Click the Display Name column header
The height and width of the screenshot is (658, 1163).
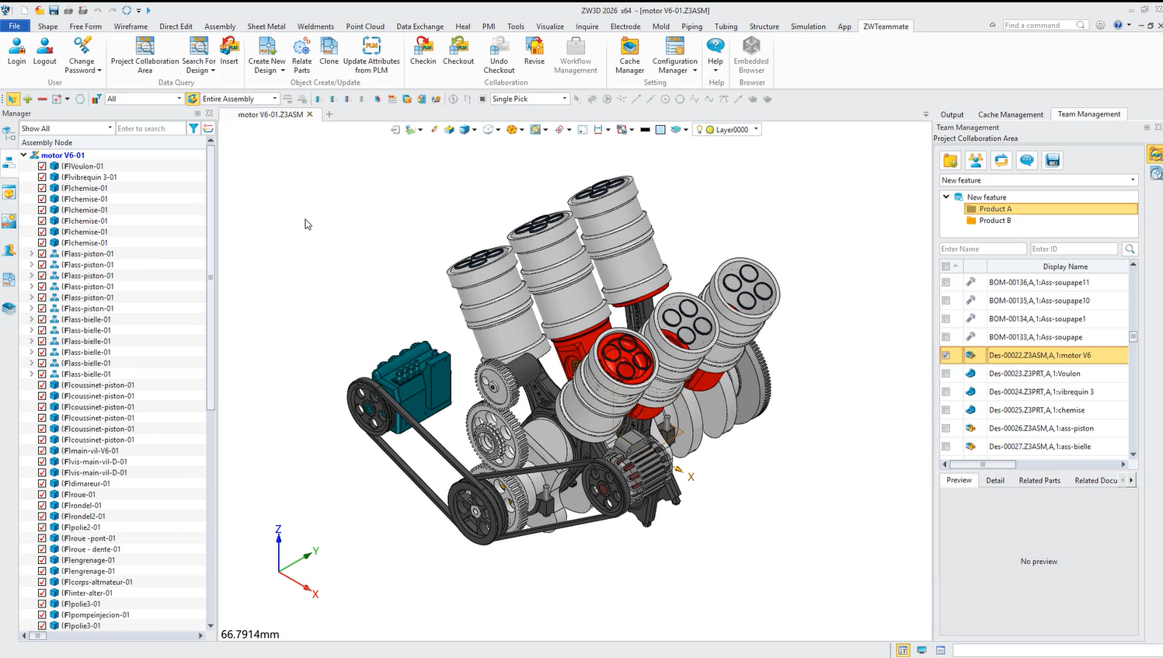[1065, 266]
